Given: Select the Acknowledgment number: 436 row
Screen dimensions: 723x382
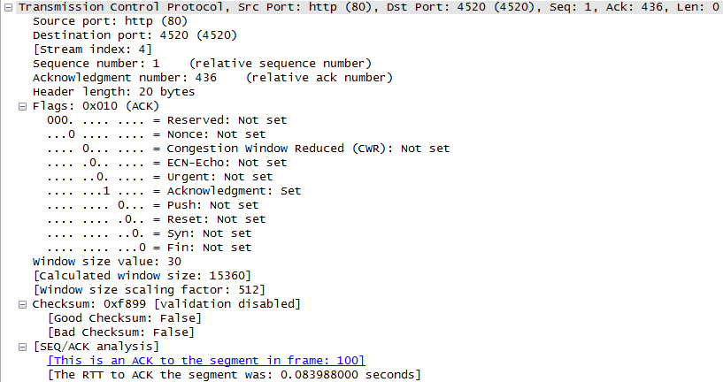Looking at the screenshot, I should [x=212, y=78].
